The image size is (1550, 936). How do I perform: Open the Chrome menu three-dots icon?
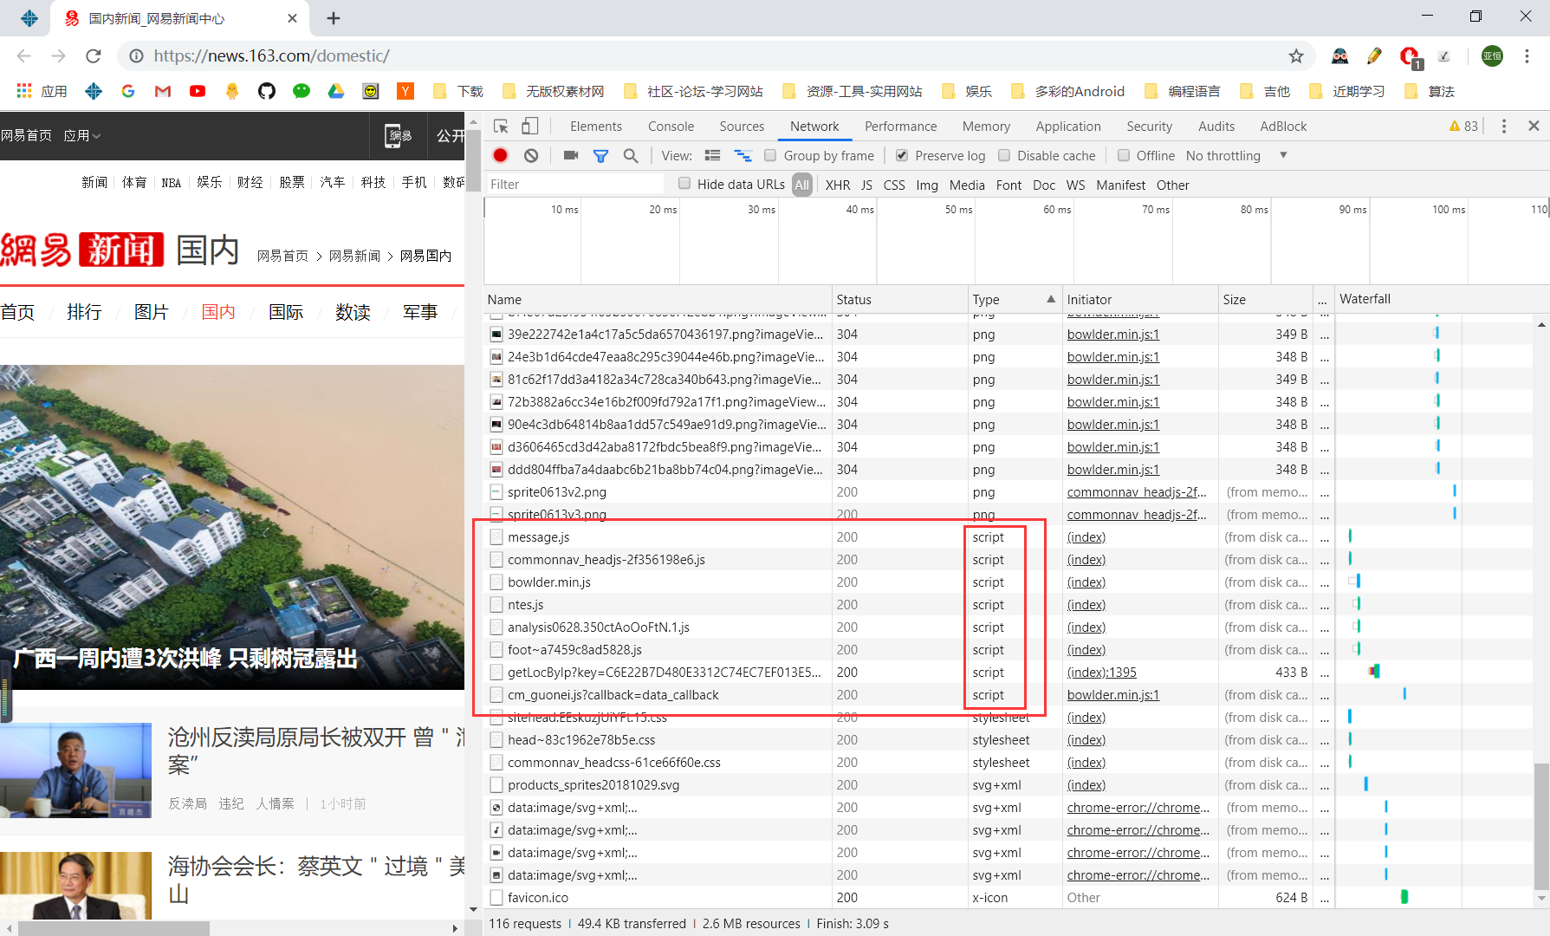[1527, 56]
